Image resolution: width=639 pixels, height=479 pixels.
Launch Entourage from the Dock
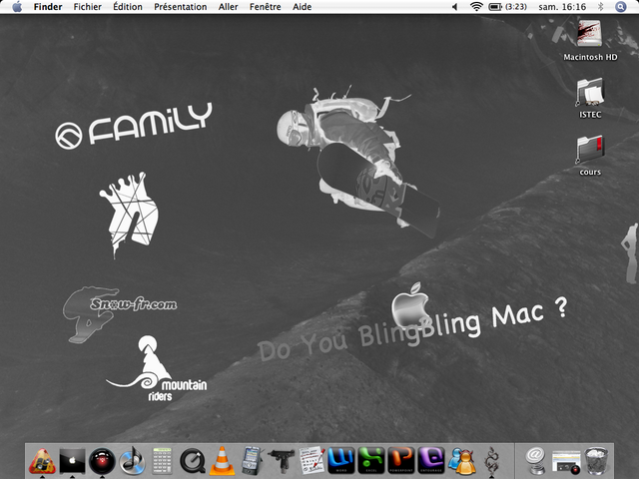pos(431,460)
